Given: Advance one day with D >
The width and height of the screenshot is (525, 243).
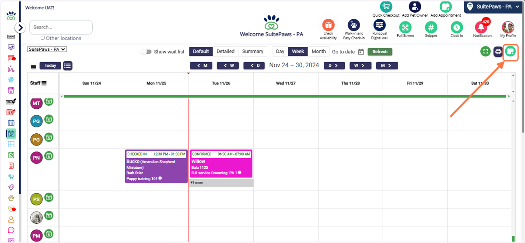Looking at the screenshot, I should tap(334, 66).
